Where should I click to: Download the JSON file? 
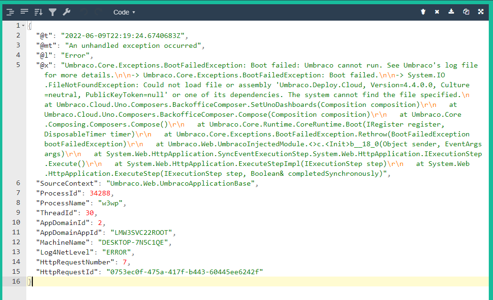(451, 12)
